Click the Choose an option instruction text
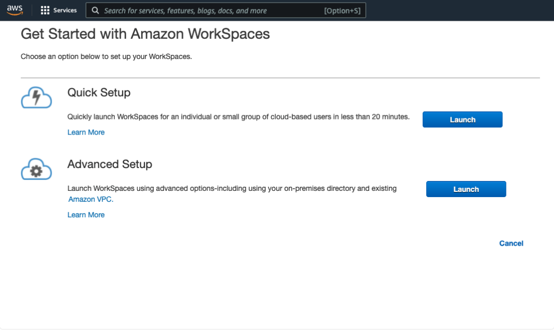 (107, 56)
